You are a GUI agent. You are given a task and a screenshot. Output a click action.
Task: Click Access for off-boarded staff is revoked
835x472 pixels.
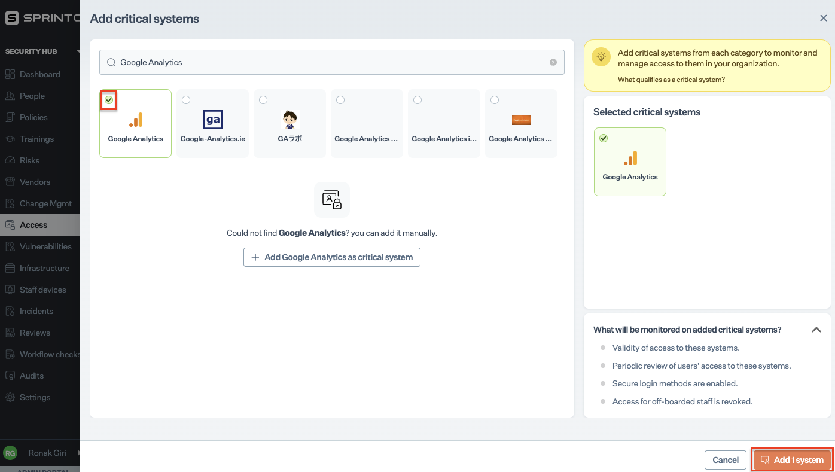click(682, 401)
